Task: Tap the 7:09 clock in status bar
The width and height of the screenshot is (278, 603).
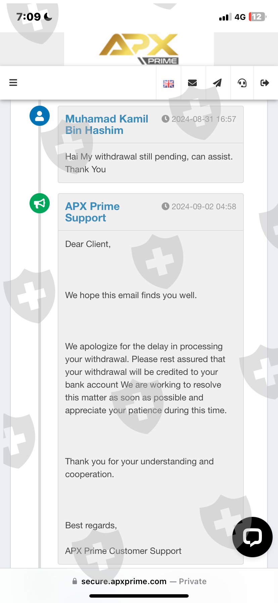Action: point(29,17)
